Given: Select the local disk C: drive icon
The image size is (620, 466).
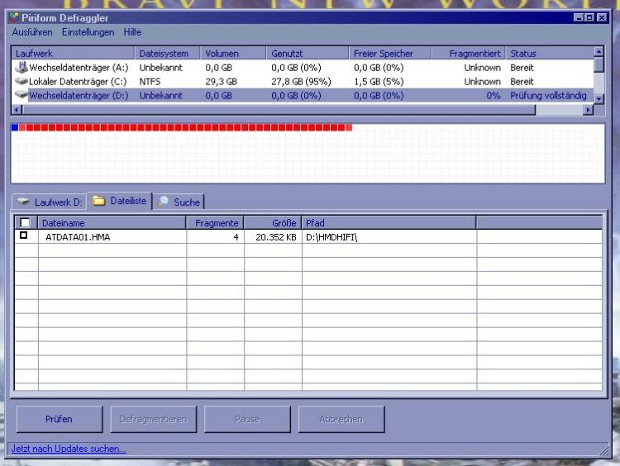Looking at the screenshot, I should (21, 82).
